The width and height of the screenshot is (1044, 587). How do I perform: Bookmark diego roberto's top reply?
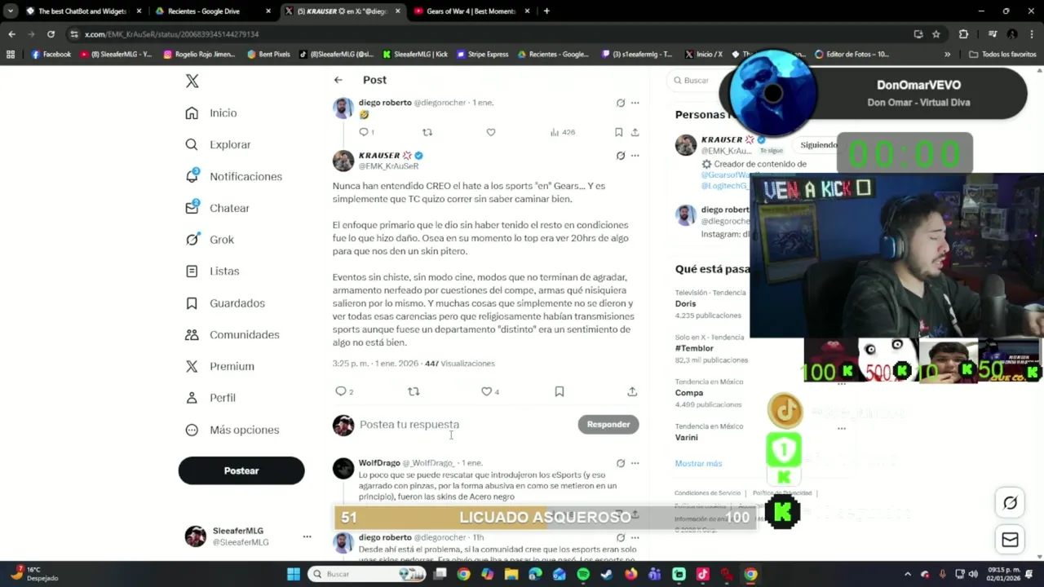pos(618,132)
